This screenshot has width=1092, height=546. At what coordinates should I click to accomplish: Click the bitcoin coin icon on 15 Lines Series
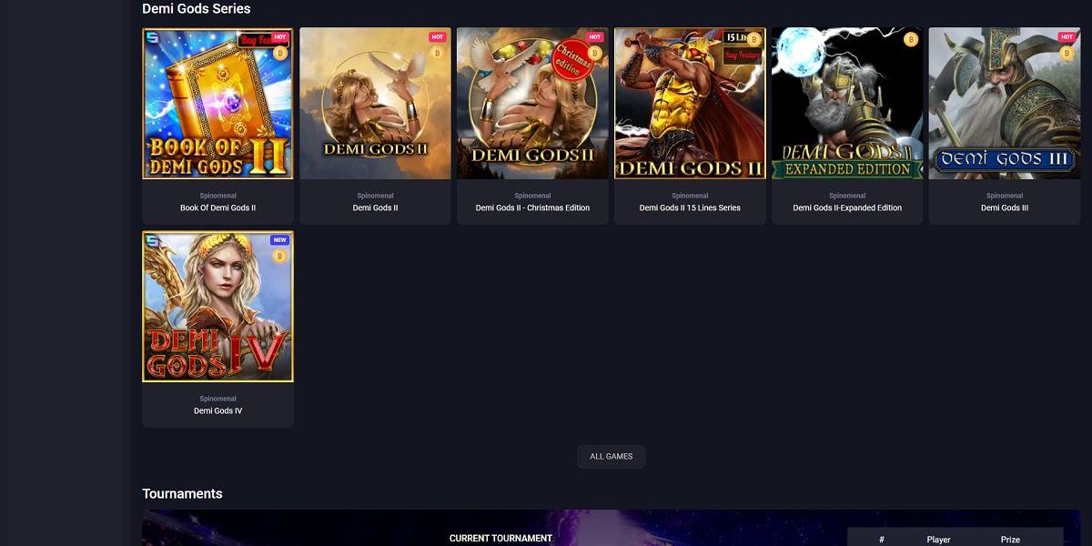[753, 40]
